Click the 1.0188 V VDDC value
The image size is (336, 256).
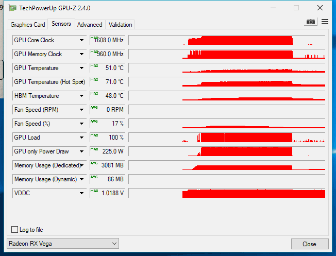coord(107,193)
